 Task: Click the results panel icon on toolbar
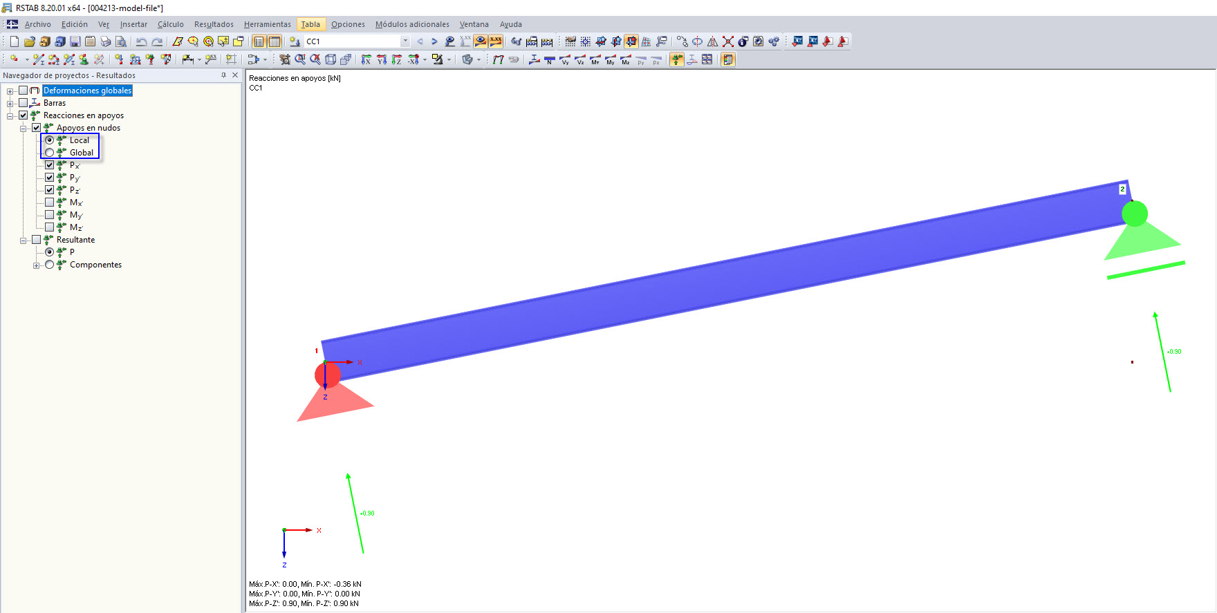click(727, 60)
